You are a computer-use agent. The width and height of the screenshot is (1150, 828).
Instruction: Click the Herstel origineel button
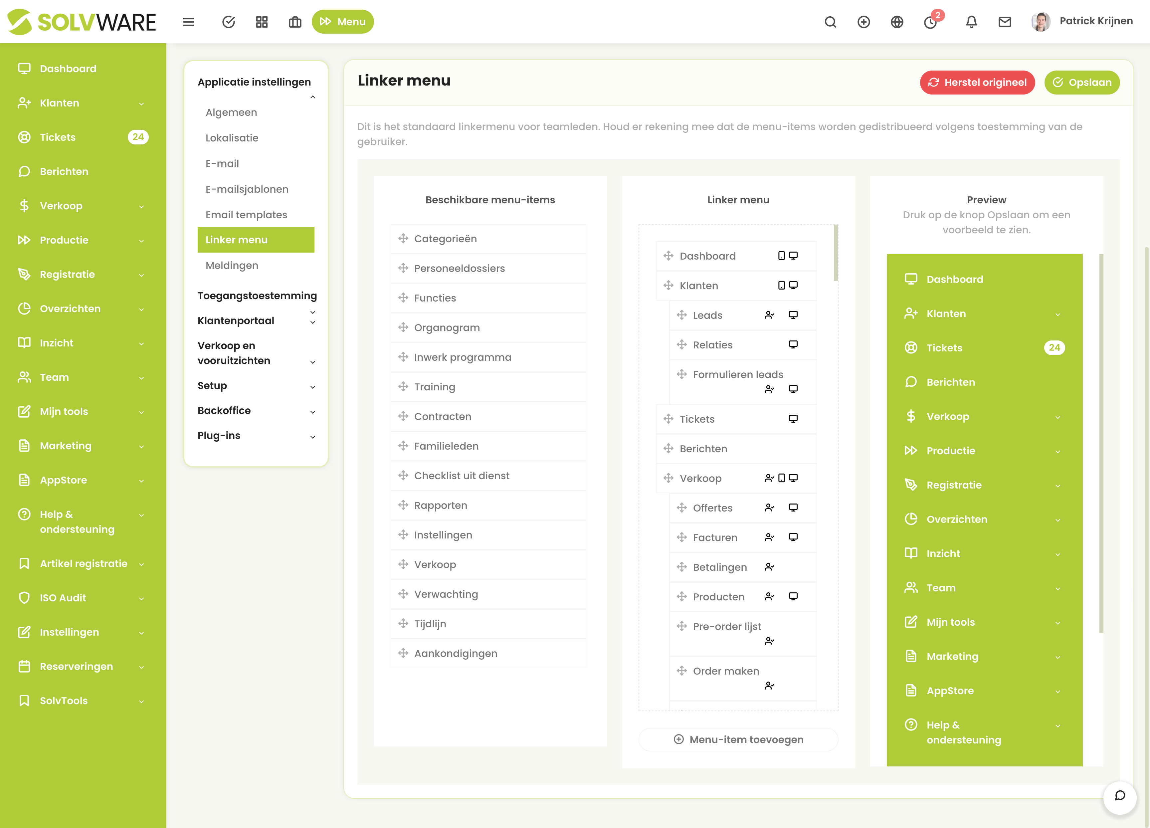977,82
